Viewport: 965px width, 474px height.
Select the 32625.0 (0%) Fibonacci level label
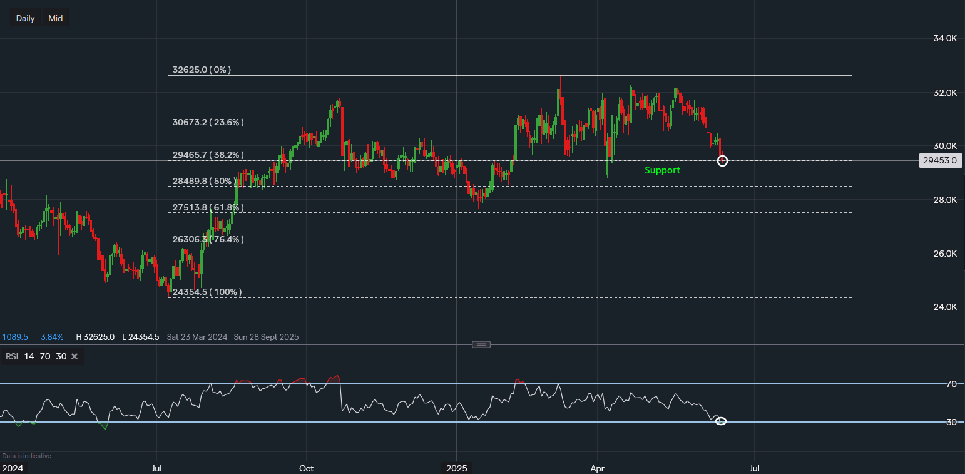[x=202, y=70]
